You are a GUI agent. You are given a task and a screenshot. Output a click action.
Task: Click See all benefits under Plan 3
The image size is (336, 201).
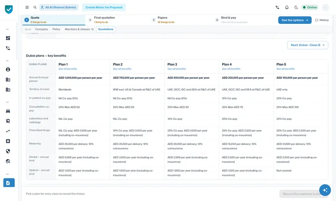click(x=176, y=69)
